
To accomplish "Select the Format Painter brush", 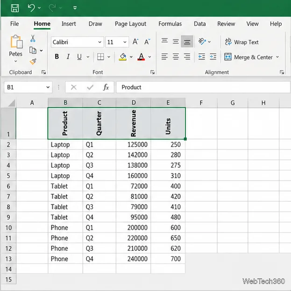I will point(33,61).
